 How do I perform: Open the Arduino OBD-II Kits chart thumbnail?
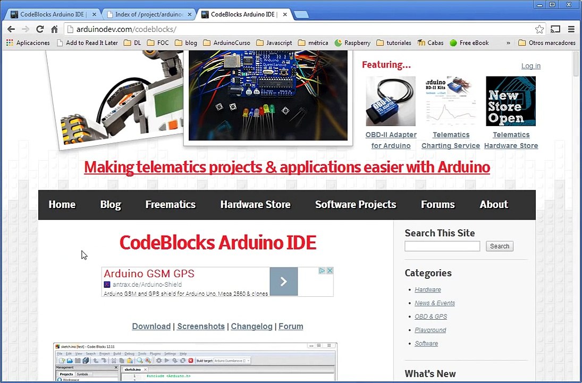coord(451,101)
